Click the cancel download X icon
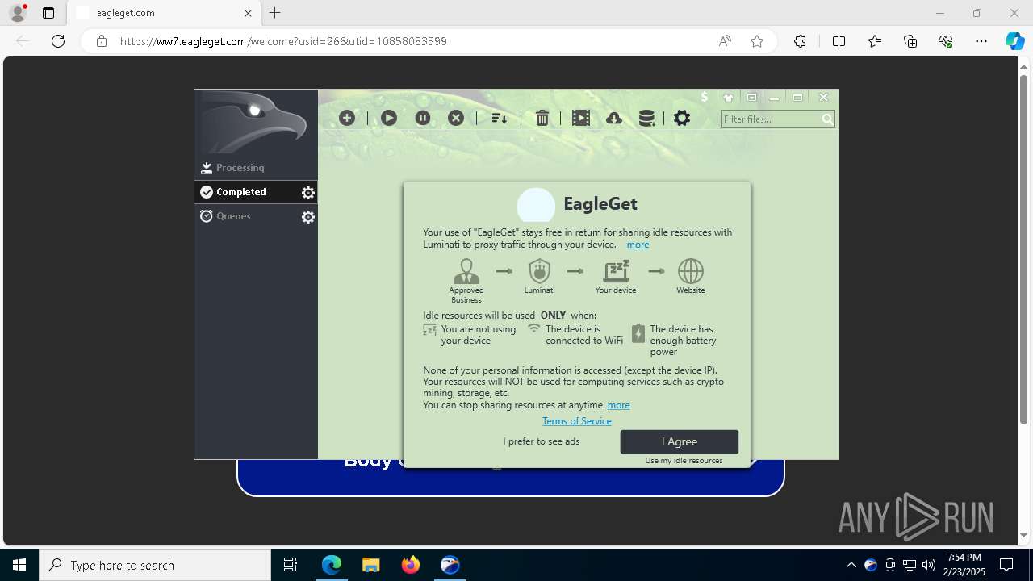The width and height of the screenshot is (1033, 581). [x=456, y=118]
